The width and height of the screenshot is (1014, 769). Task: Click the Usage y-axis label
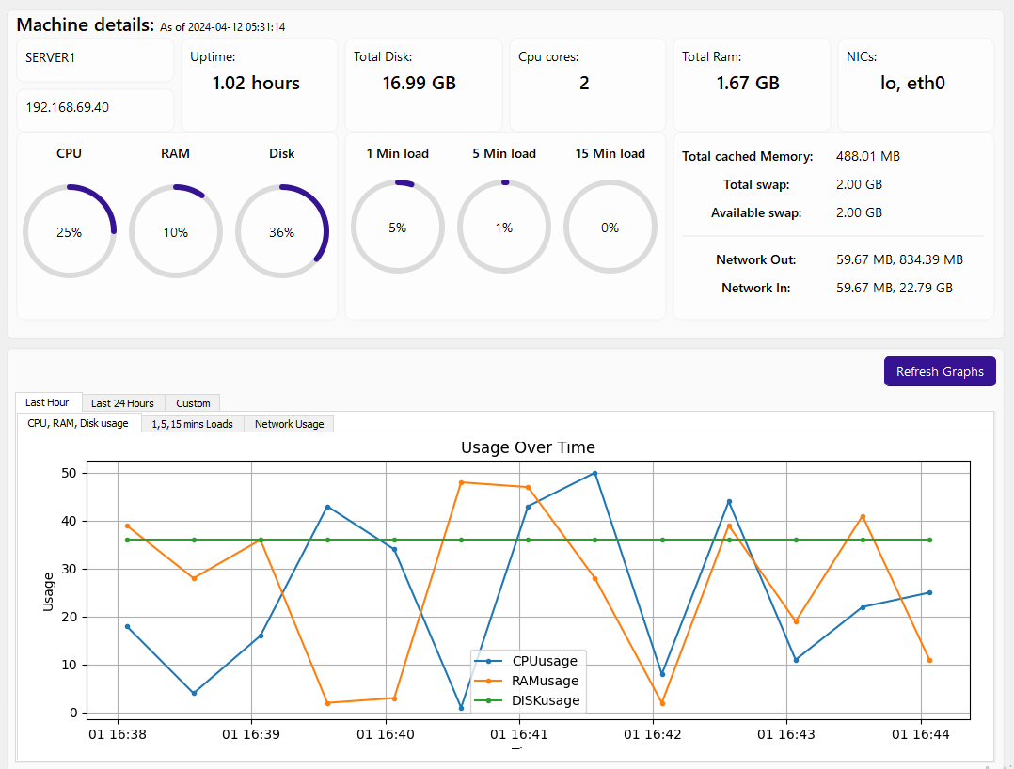49,592
